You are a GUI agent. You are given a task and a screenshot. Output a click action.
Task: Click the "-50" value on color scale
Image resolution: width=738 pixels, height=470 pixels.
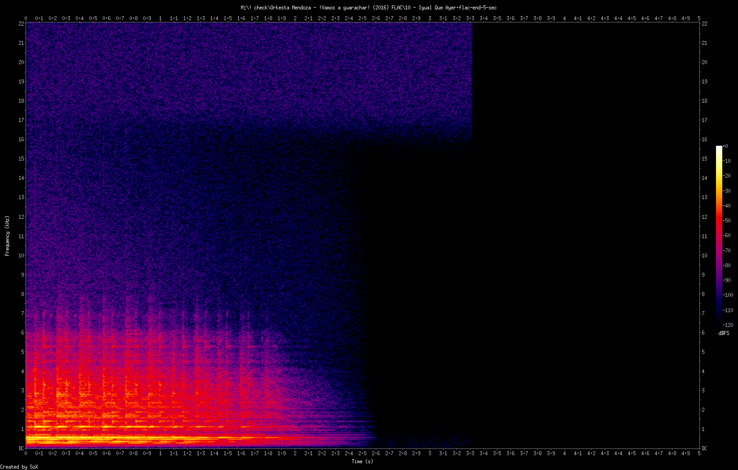tap(727, 221)
